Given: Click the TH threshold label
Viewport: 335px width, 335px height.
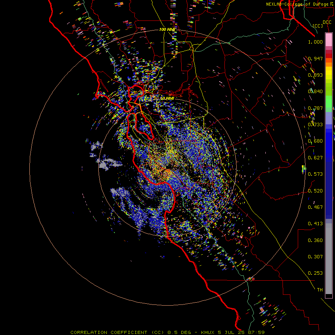Looking at the screenshot, I should [320, 290].
